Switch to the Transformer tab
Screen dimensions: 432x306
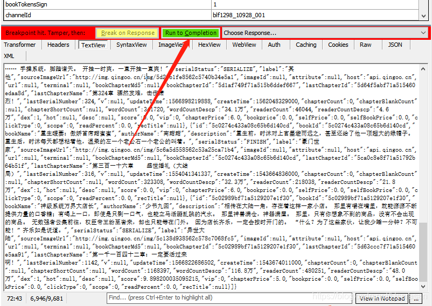click(x=20, y=45)
